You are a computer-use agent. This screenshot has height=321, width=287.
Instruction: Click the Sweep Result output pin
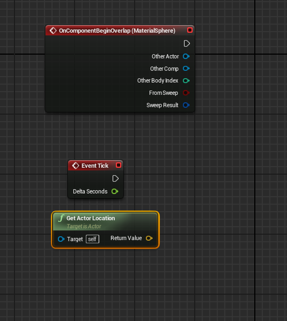(x=186, y=105)
